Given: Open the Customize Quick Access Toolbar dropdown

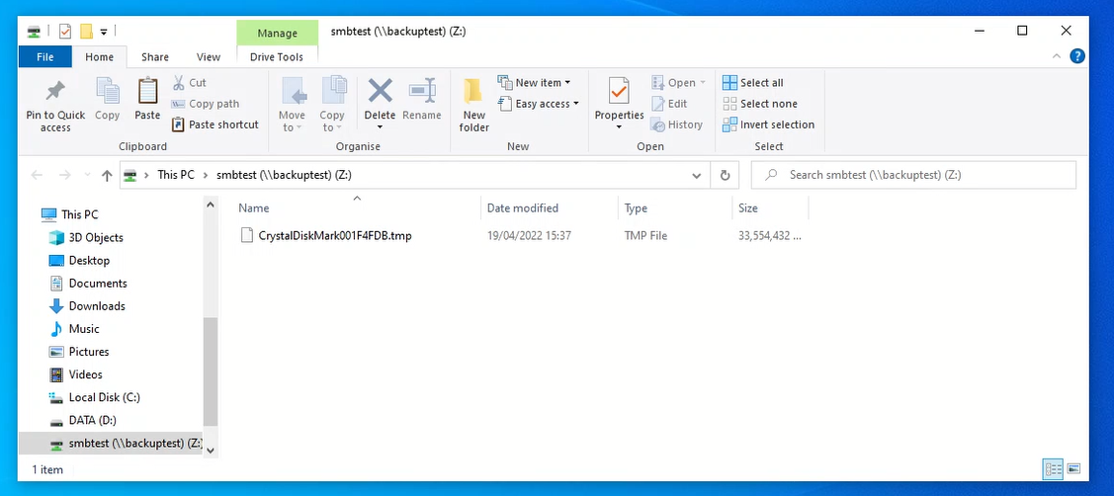Looking at the screenshot, I should pos(104,32).
